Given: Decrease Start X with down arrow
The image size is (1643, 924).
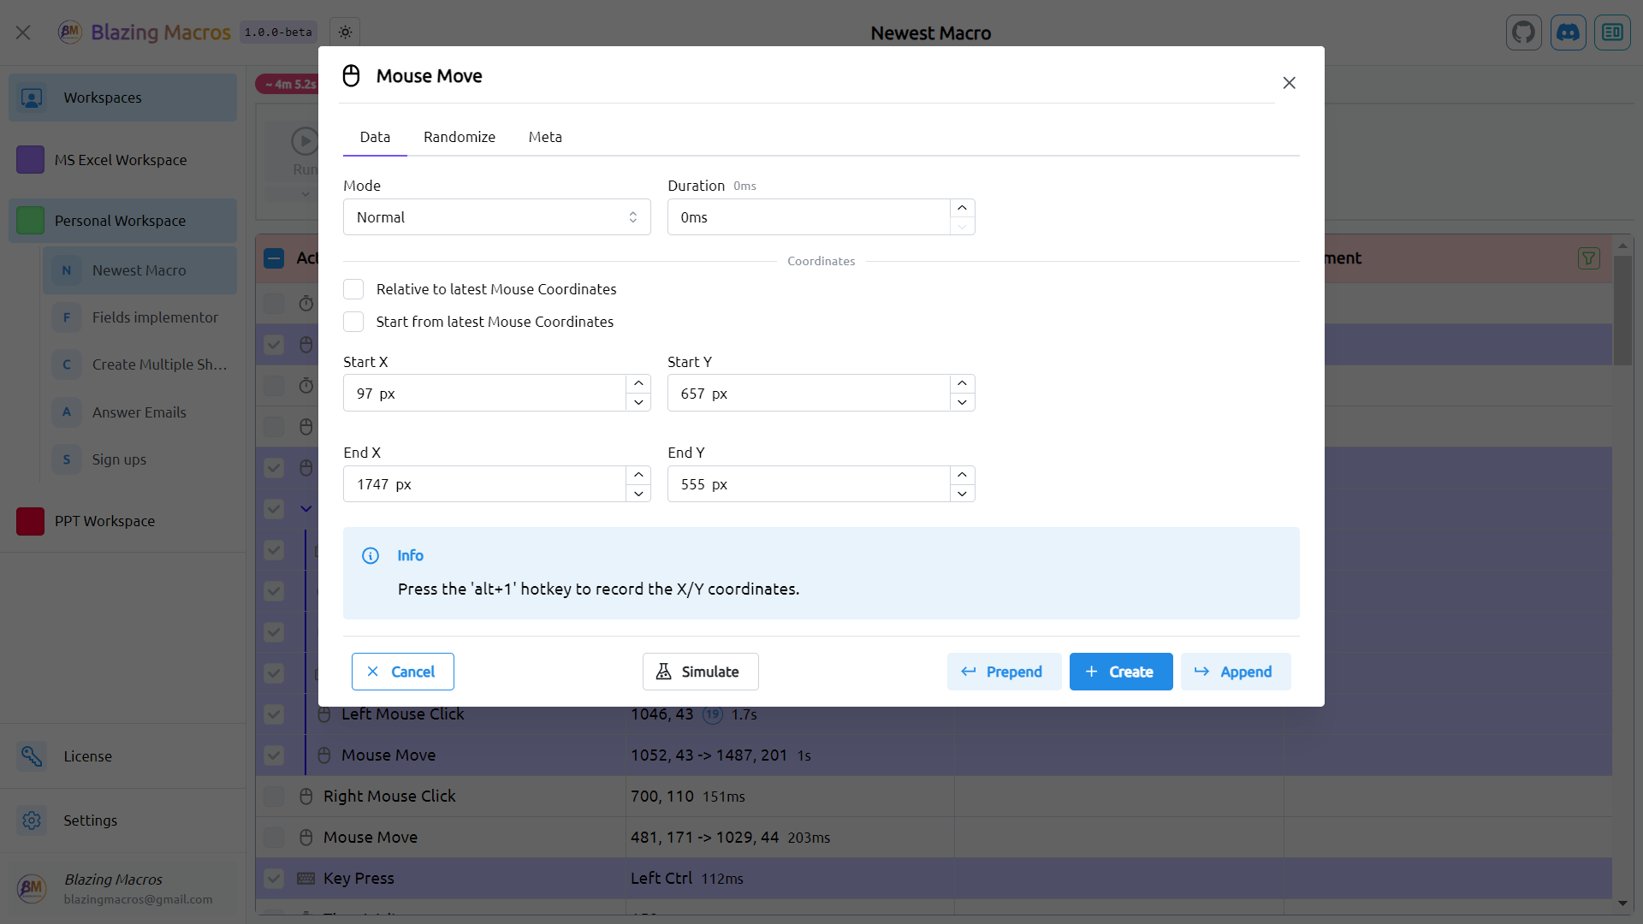Looking at the screenshot, I should point(638,402).
